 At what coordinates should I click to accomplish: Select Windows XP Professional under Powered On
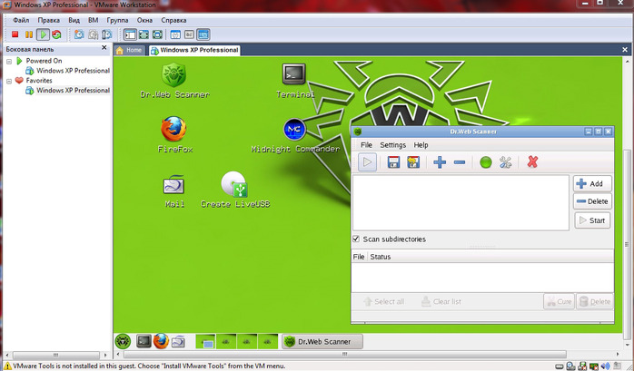click(67, 71)
